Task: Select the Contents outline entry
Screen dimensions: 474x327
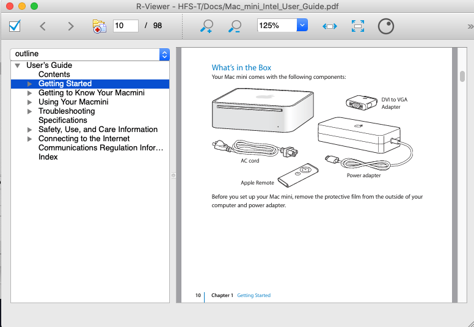Action: (x=54, y=75)
